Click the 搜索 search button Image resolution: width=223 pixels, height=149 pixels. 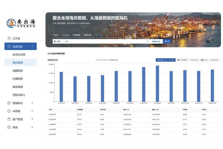click(167, 41)
